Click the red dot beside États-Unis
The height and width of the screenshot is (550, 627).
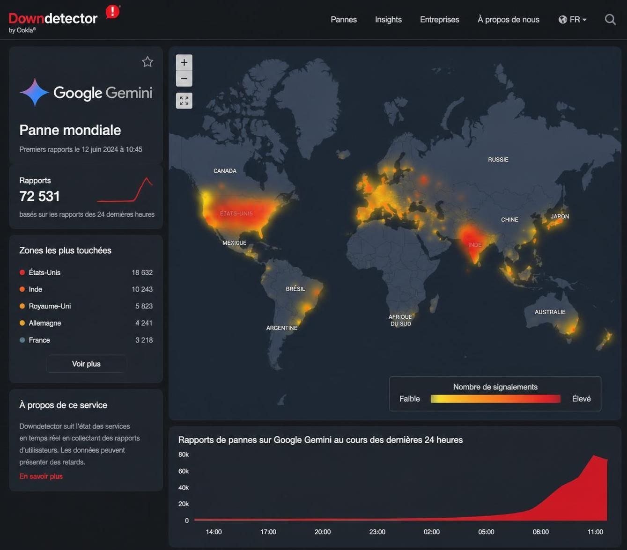22,272
